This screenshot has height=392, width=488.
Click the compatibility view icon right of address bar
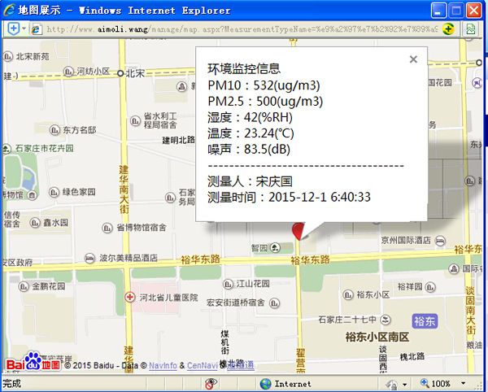point(471,28)
